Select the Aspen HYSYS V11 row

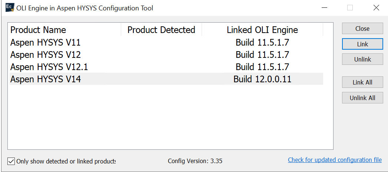pos(45,43)
